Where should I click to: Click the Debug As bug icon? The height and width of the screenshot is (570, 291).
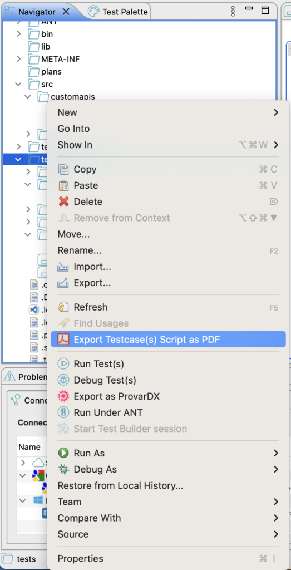[x=63, y=469]
